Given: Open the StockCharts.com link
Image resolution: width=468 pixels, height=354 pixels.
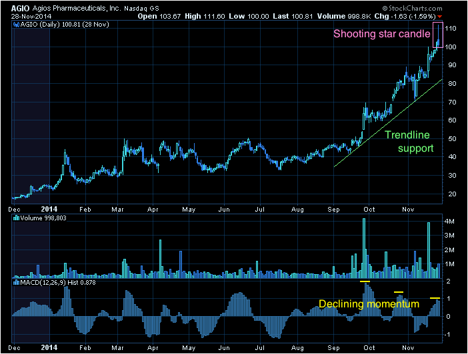Looking at the screenshot, I should point(415,9).
